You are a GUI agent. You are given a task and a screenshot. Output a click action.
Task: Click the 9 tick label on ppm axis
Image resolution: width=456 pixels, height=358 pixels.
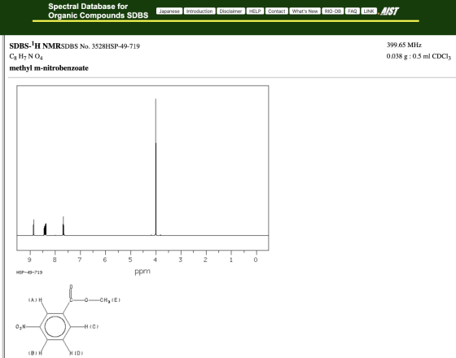coord(29,260)
